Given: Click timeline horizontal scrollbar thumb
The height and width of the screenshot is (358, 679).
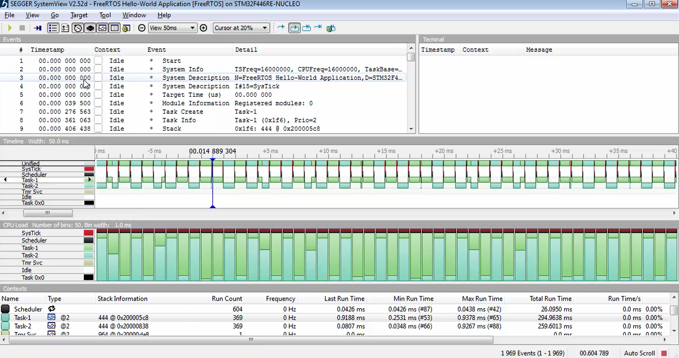Looking at the screenshot, I should pos(48,213).
